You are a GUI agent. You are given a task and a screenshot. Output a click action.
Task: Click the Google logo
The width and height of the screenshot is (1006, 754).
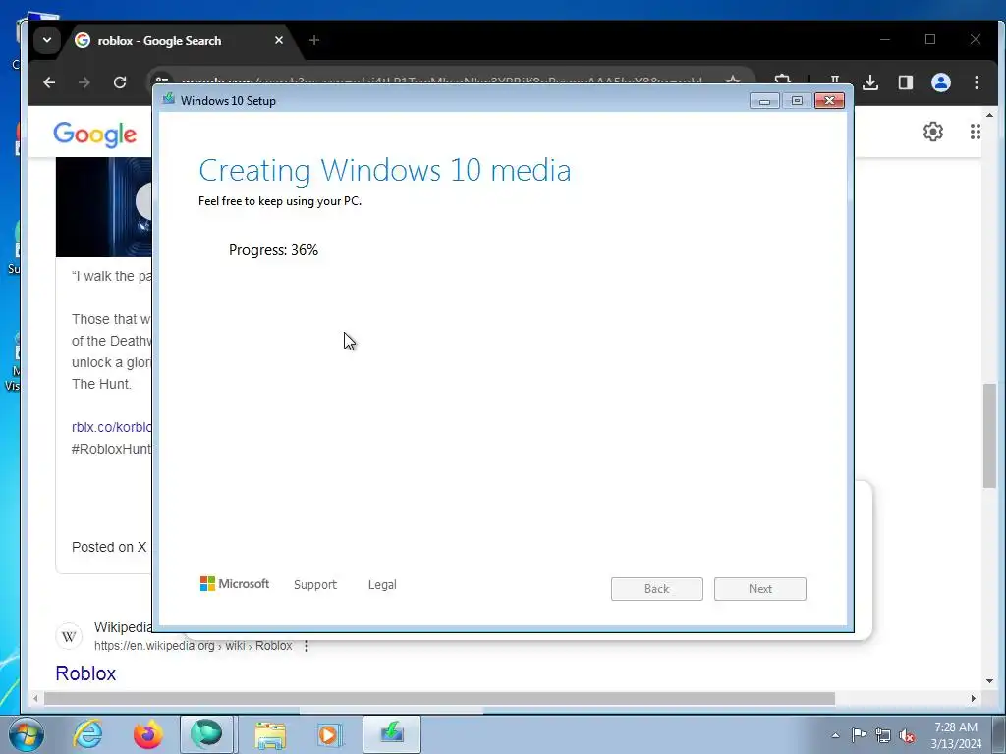tap(95, 134)
